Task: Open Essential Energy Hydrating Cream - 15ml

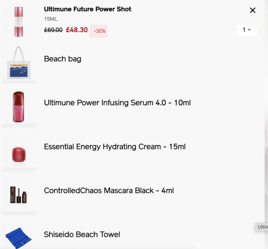Action: [115, 147]
